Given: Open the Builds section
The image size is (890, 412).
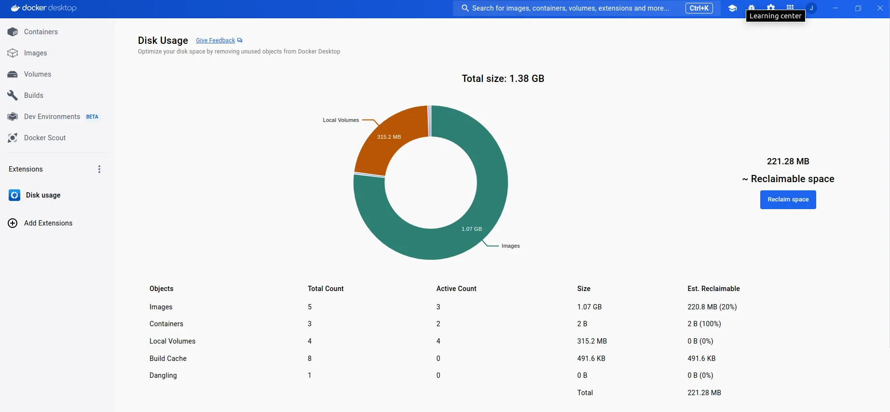Looking at the screenshot, I should [33, 95].
